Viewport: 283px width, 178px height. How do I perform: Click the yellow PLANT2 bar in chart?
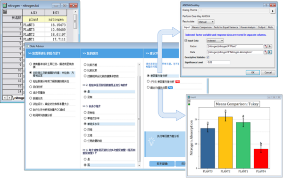tap(225, 142)
